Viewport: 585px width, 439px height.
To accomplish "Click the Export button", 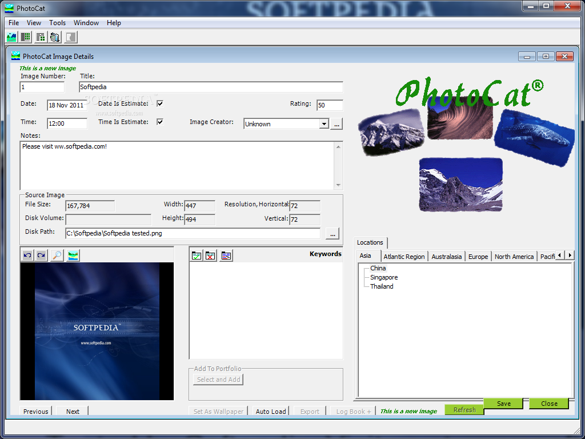I will [x=310, y=411].
